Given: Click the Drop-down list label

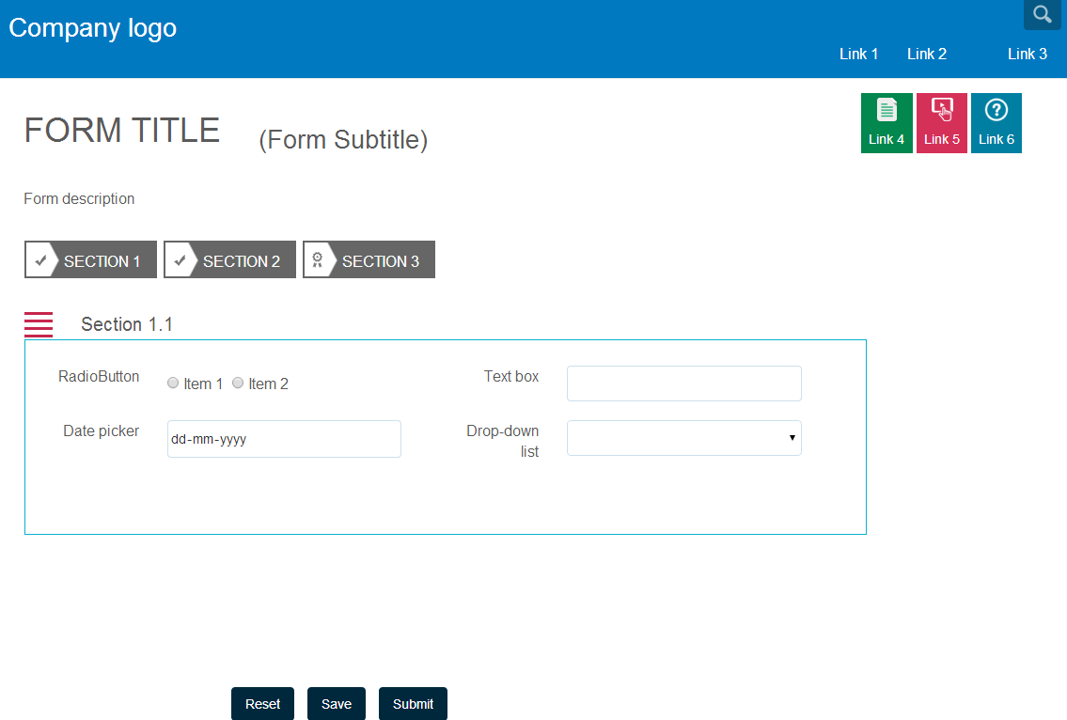Looking at the screenshot, I should [502, 441].
